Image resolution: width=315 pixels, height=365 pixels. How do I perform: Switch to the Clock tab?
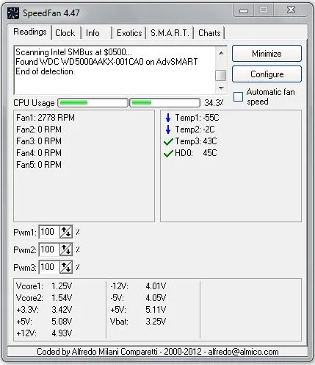65,33
